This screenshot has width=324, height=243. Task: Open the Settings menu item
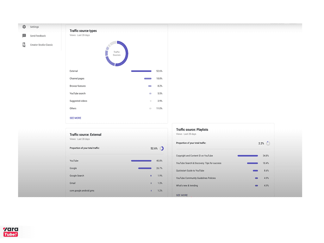34,27
